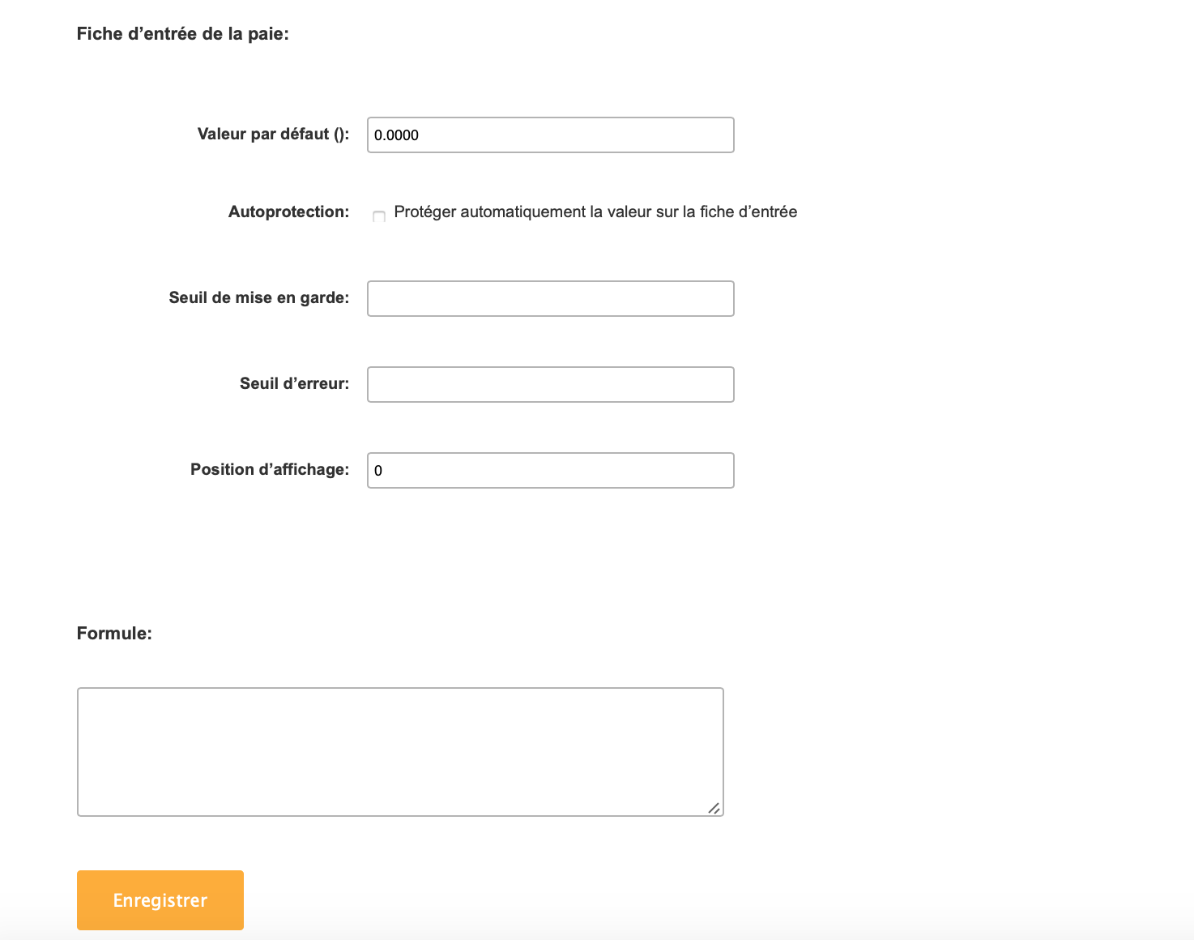Click into the Seuil d'erreur field
Image resolution: width=1194 pixels, height=940 pixels.
coord(550,385)
